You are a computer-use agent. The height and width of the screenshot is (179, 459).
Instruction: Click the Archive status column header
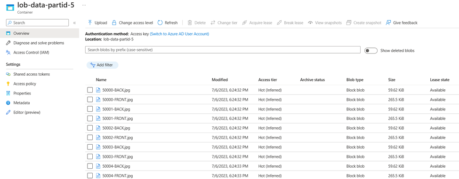[x=312, y=80]
